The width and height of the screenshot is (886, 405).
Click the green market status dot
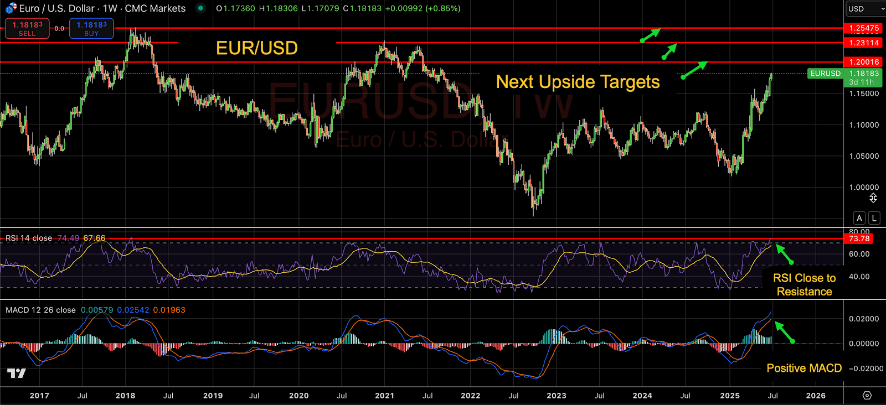click(200, 8)
